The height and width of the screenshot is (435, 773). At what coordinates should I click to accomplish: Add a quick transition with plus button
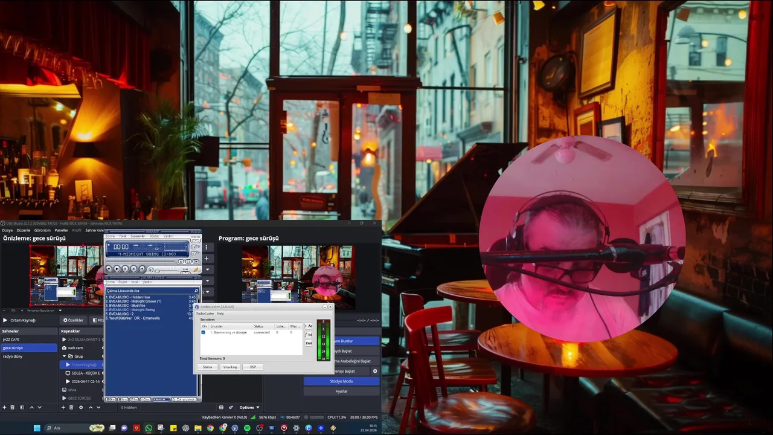(206, 259)
